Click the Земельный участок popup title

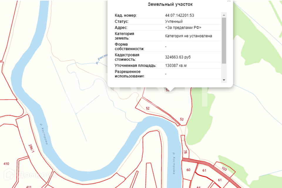coord(170,4)
